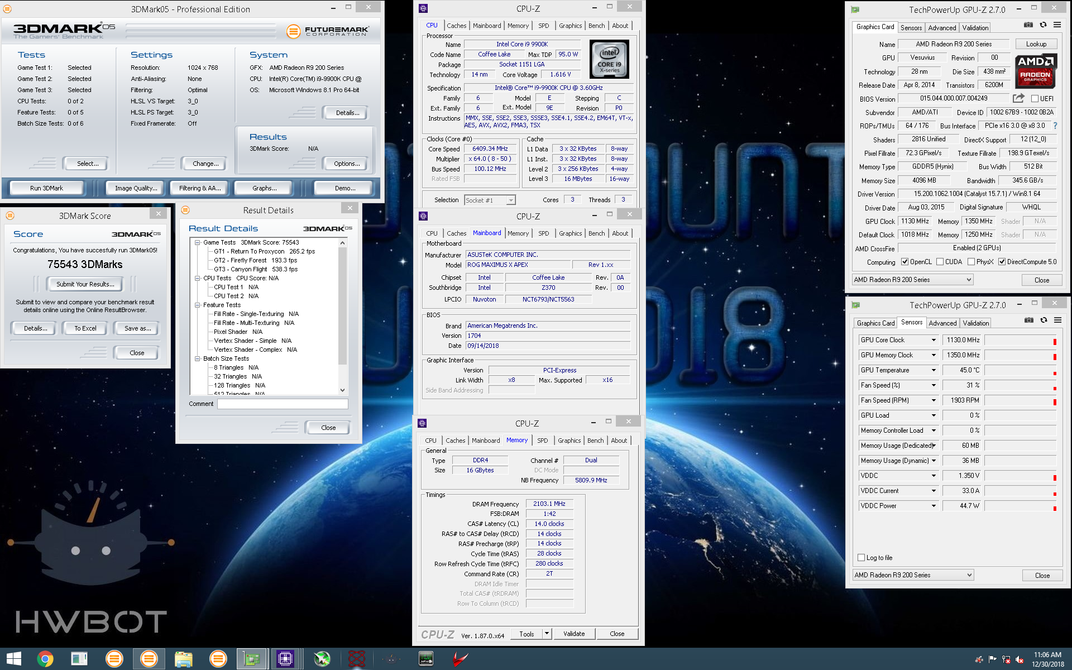Click the network tray icon
The width and height of the screenshot is (1072, 670).
[1006, 659]
